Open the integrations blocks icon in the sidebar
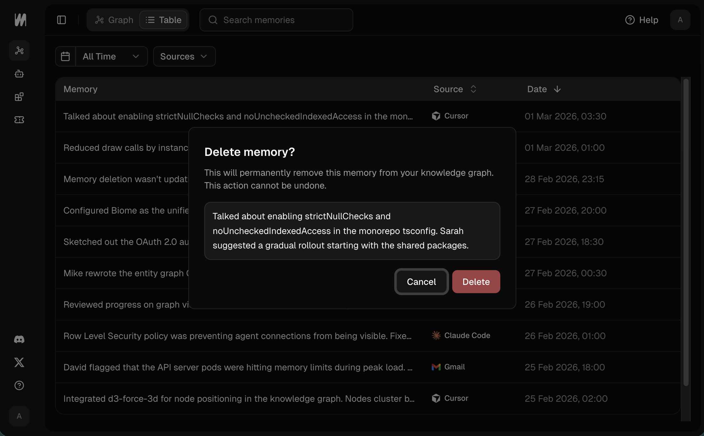 (x=19, y=97)
